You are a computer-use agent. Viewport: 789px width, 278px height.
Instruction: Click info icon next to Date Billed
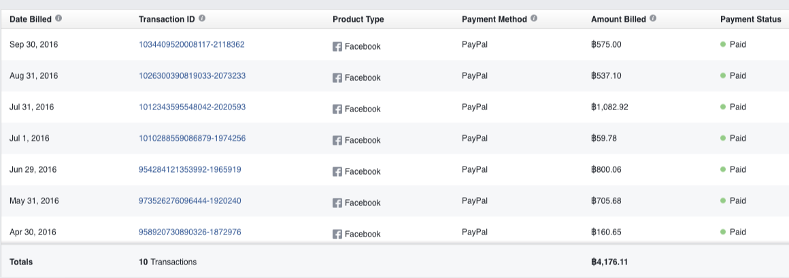[x=58, y=18]
